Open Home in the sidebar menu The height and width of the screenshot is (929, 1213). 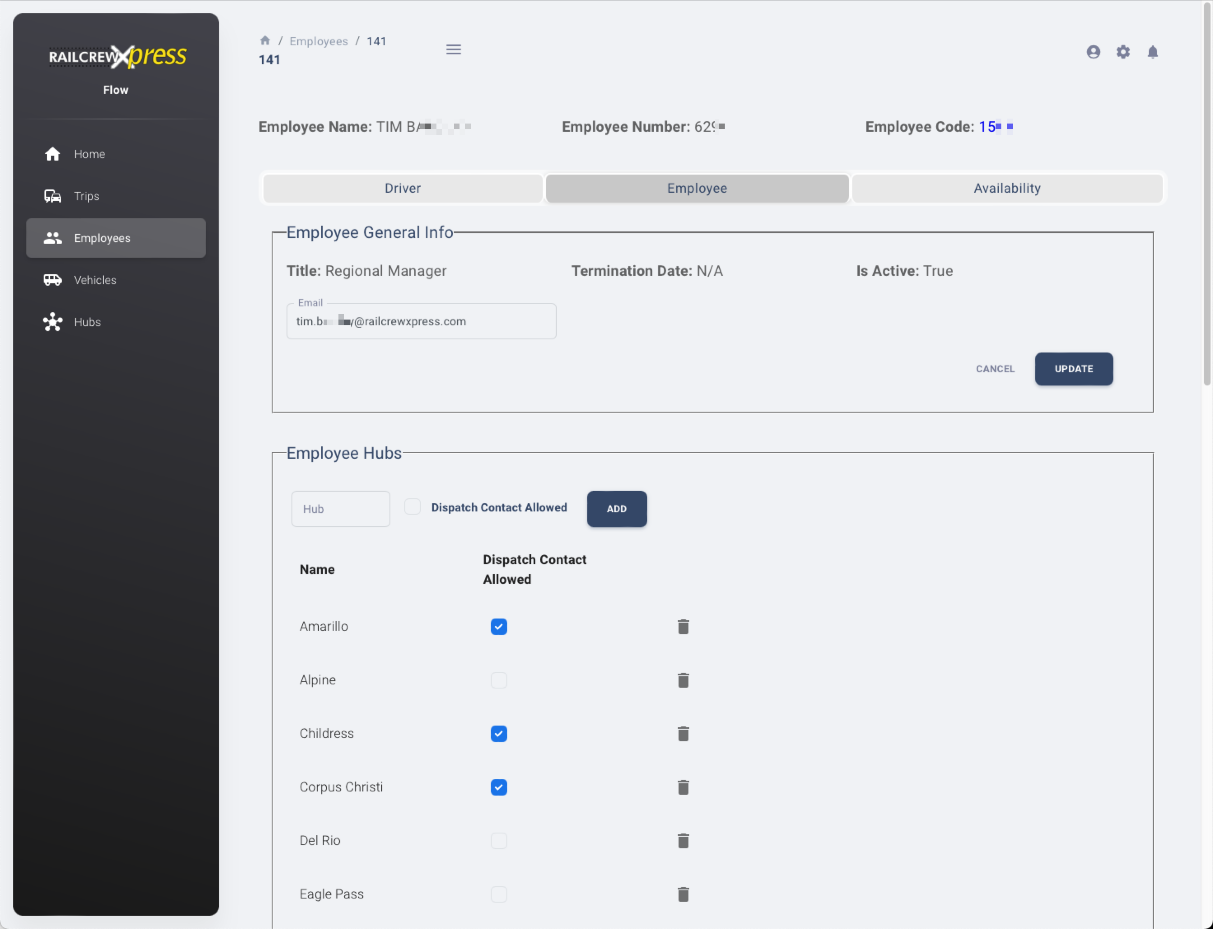click(x=116, y=154)
